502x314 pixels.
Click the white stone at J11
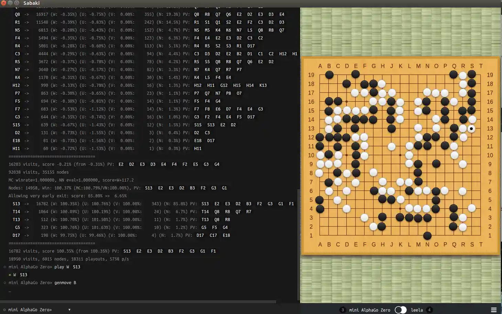click(391, 147)
